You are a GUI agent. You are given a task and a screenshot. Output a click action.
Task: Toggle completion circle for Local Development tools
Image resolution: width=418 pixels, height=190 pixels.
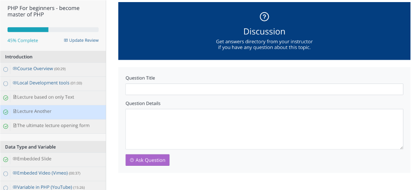click(5, 84)
